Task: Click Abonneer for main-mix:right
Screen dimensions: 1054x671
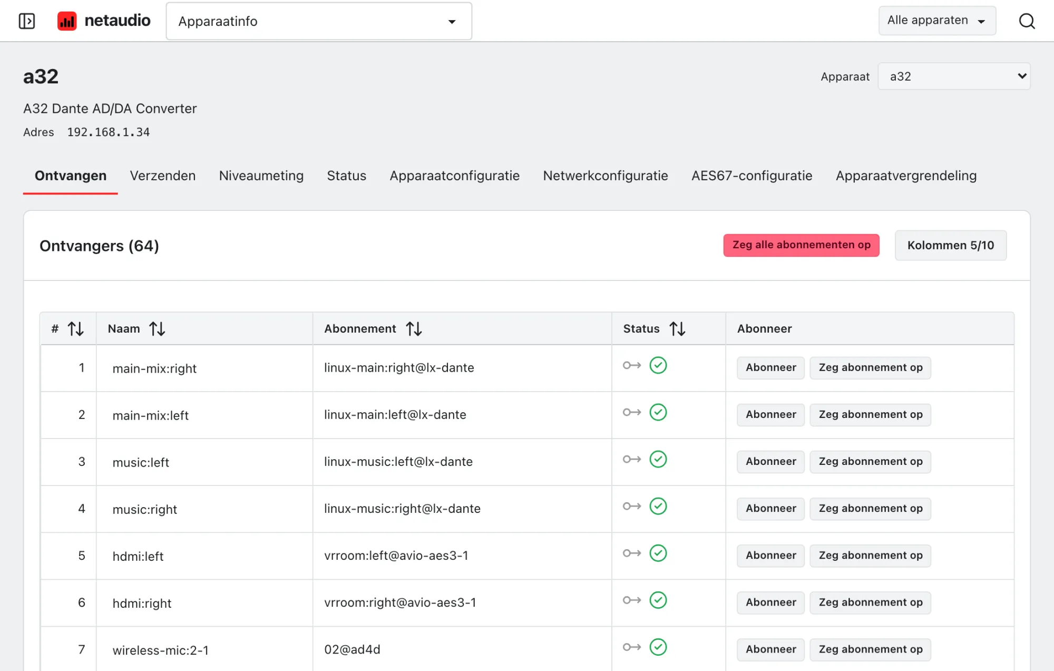Action: pos(770,367)
